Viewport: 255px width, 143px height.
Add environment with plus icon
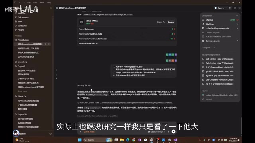pyautogui.click(x=237, y=16)
